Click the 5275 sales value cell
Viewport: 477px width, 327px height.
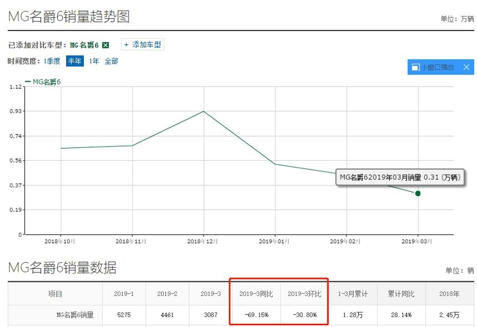pyautogui.click(x=125, y=315)
